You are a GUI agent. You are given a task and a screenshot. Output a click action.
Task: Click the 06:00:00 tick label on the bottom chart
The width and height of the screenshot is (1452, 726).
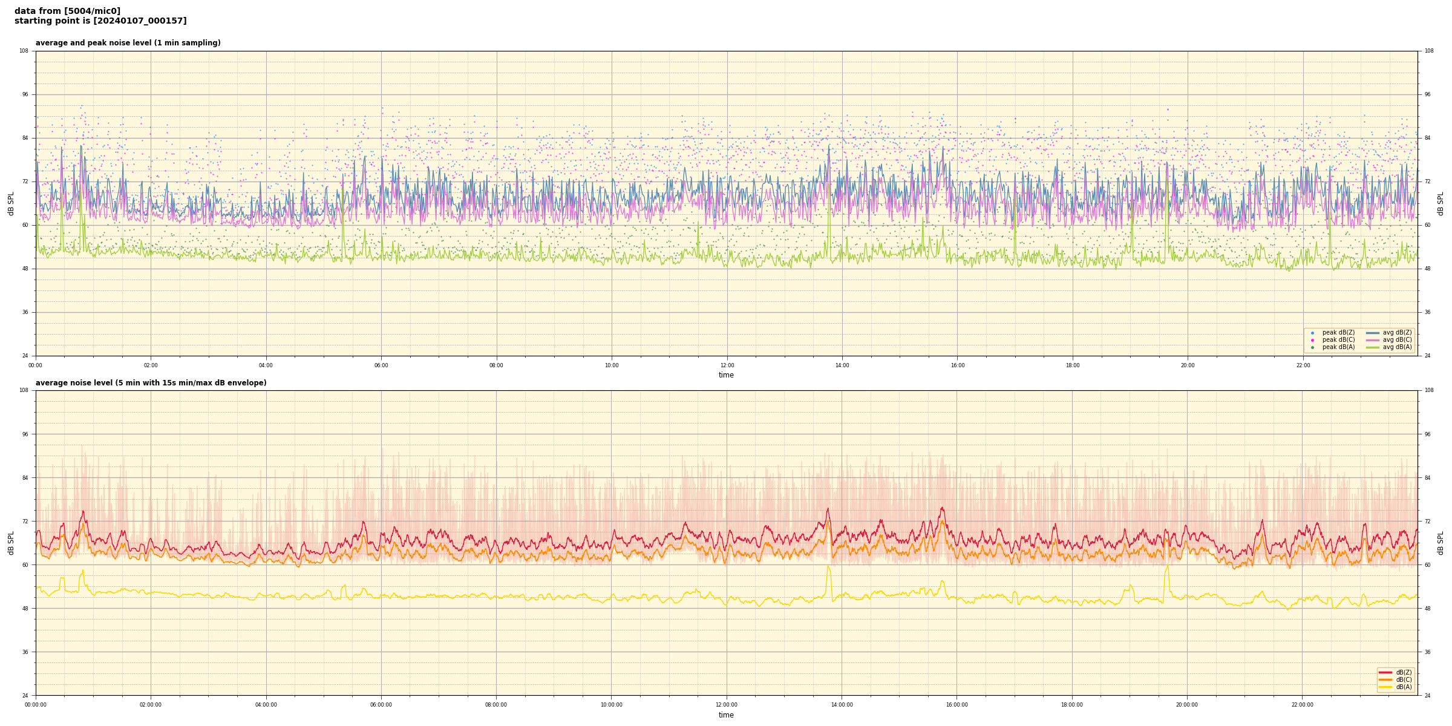click(x=381, y=705)
